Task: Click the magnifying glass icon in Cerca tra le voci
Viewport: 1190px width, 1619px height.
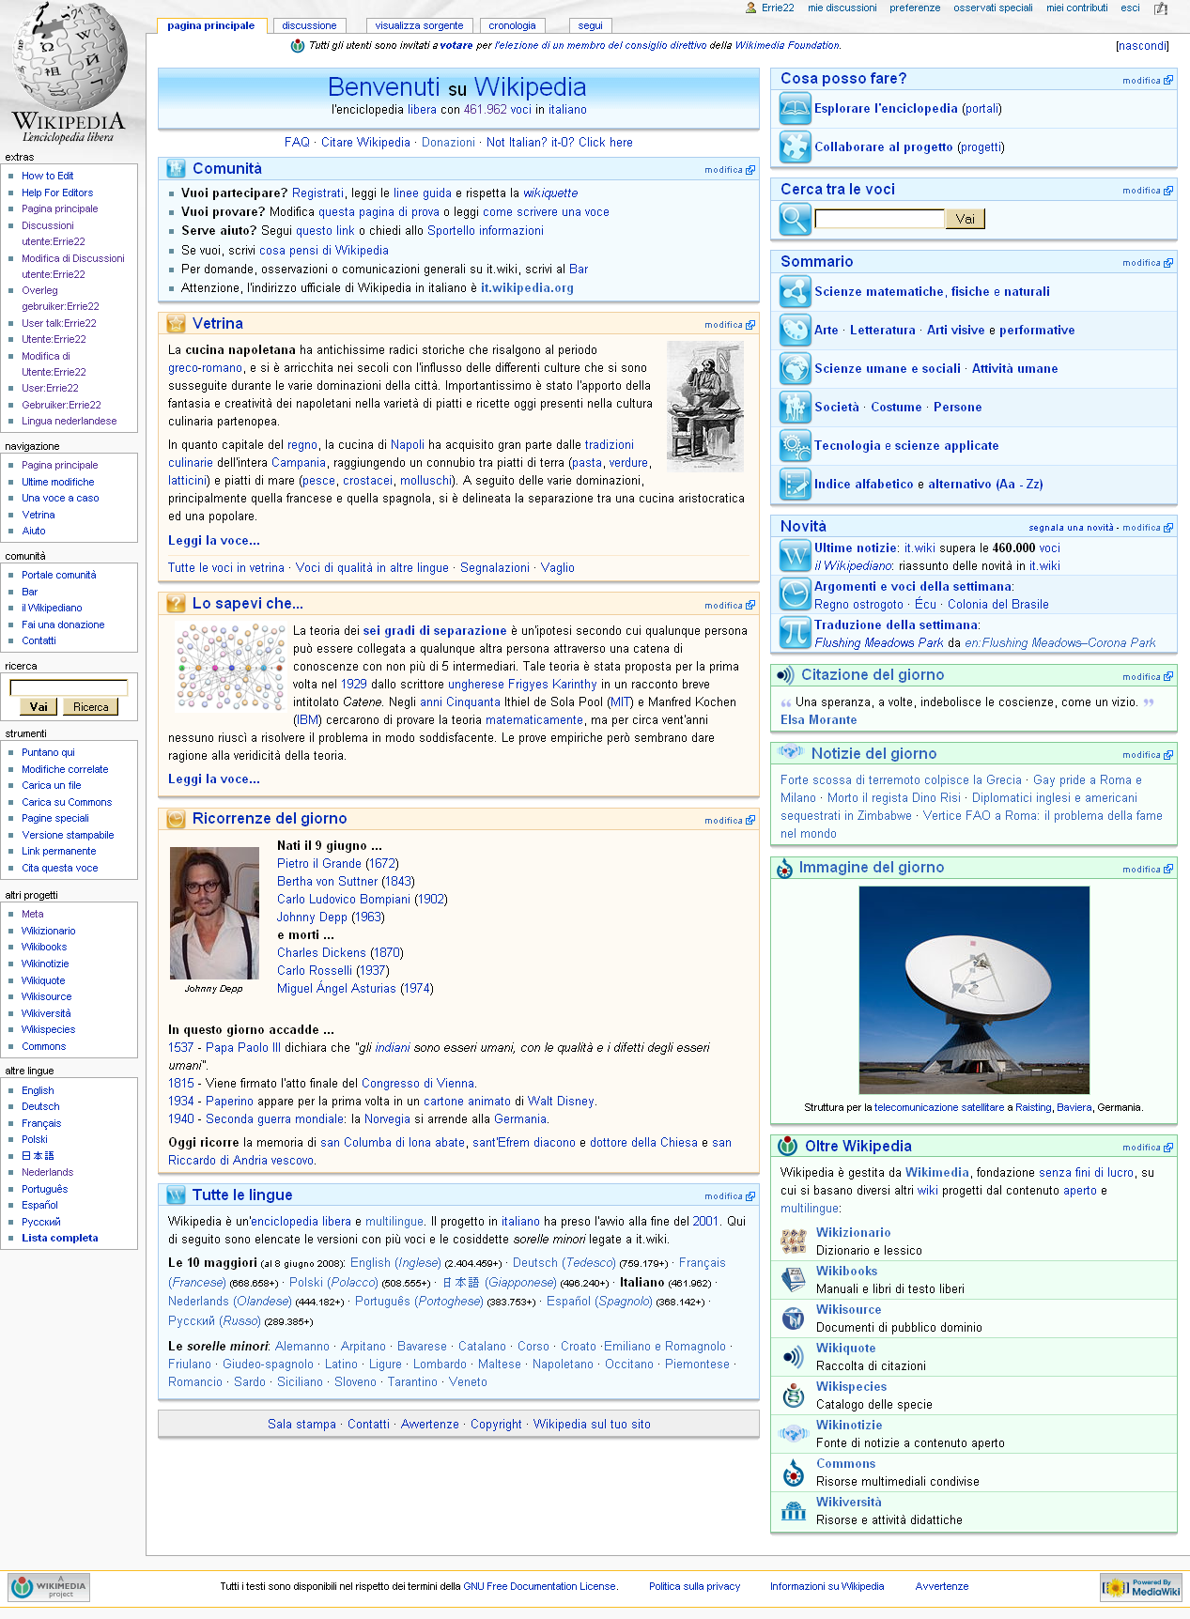Action: (x=795, y=219)
